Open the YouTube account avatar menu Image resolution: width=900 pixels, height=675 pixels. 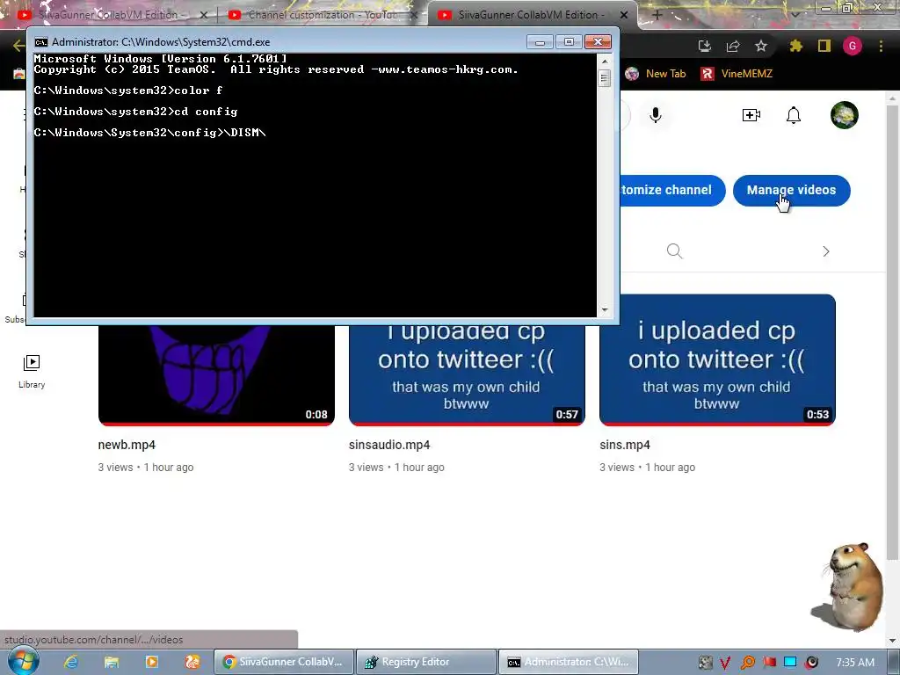845,115
